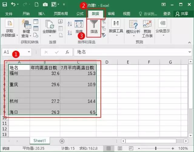Undo the last action

(x=13, y=4)
